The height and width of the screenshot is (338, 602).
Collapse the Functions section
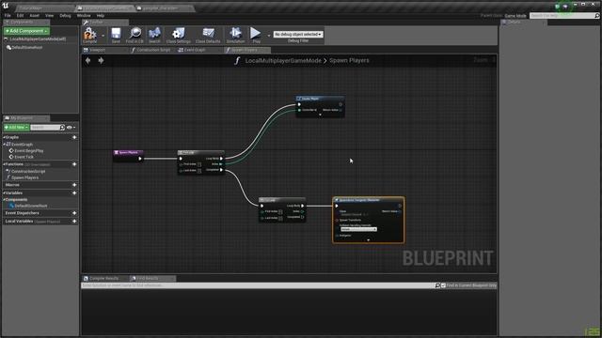(4, 164)
